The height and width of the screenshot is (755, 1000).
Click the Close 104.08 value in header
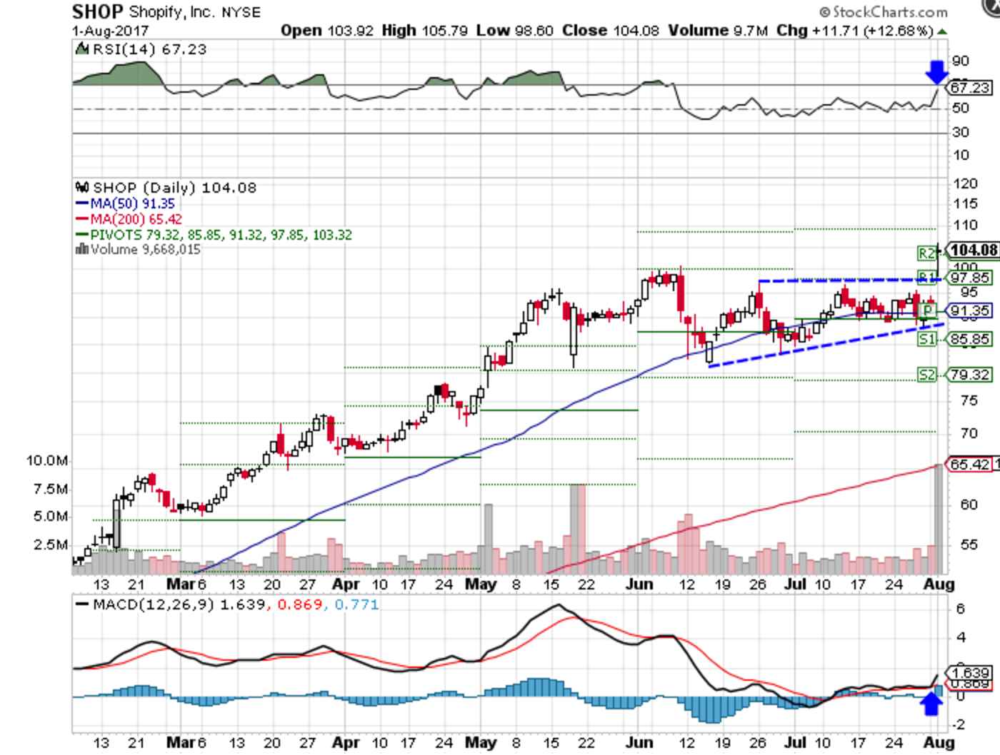[611, 31]
